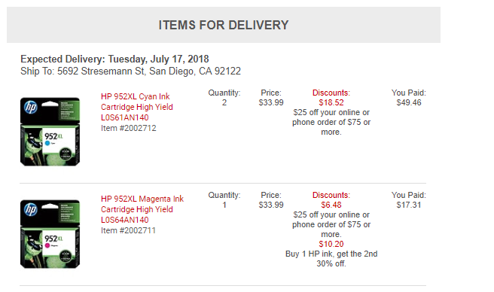Click the $17.31 You Paid amount
This screenshot has width=494, height=292.
coord(409,205)
